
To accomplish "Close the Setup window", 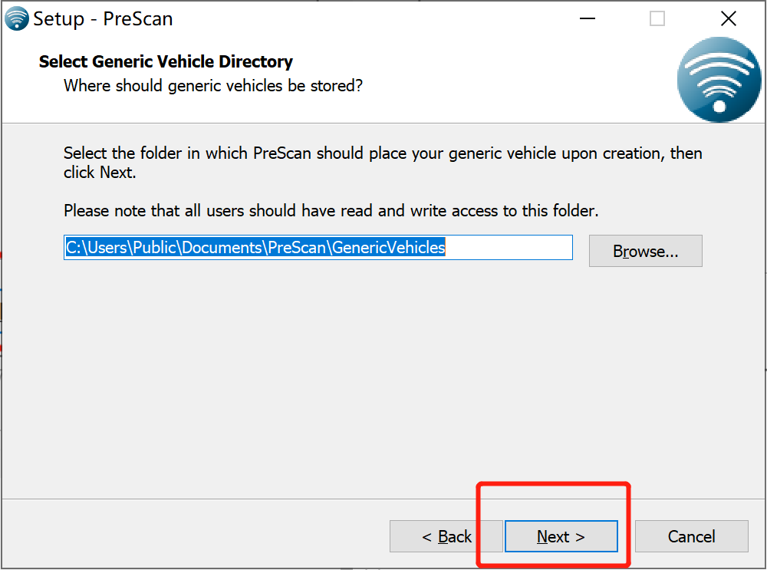I will pyautogui.click(x=729, y=18).
